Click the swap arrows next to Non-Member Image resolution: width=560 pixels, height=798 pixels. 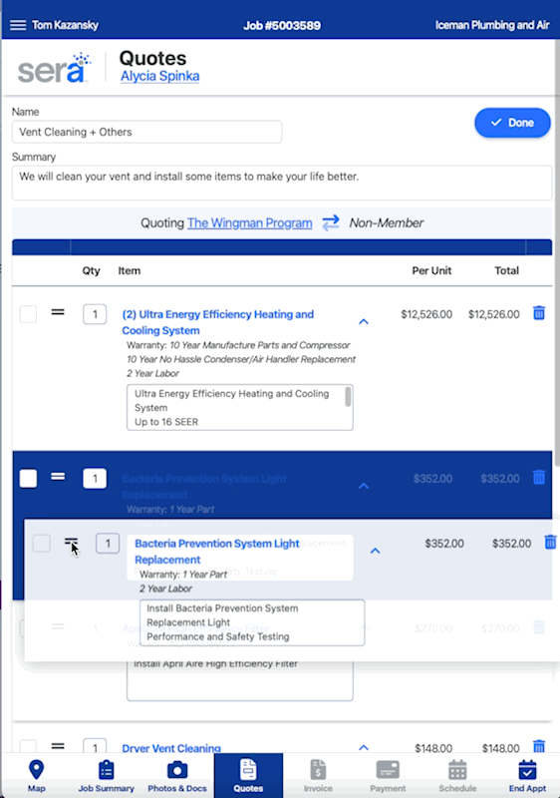[x=331, y=222]
